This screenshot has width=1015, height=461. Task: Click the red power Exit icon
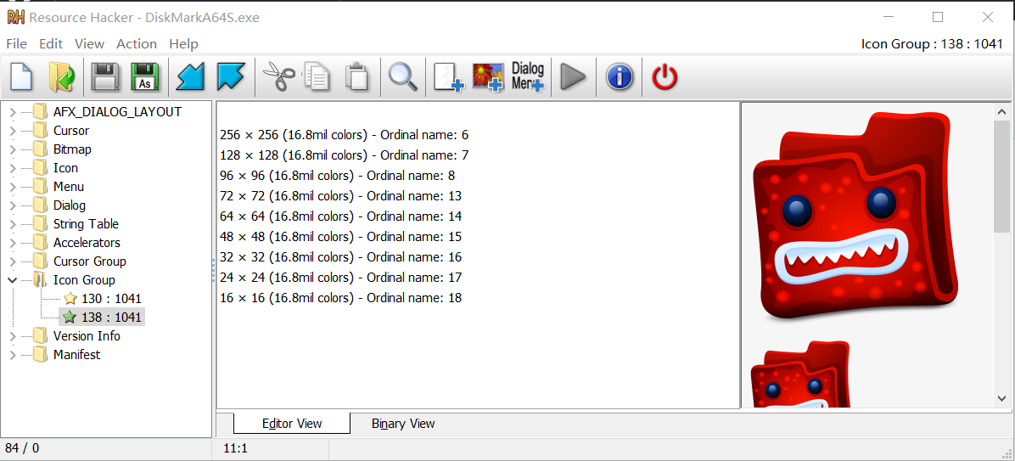pyautogui.click(x=665, y=77)
